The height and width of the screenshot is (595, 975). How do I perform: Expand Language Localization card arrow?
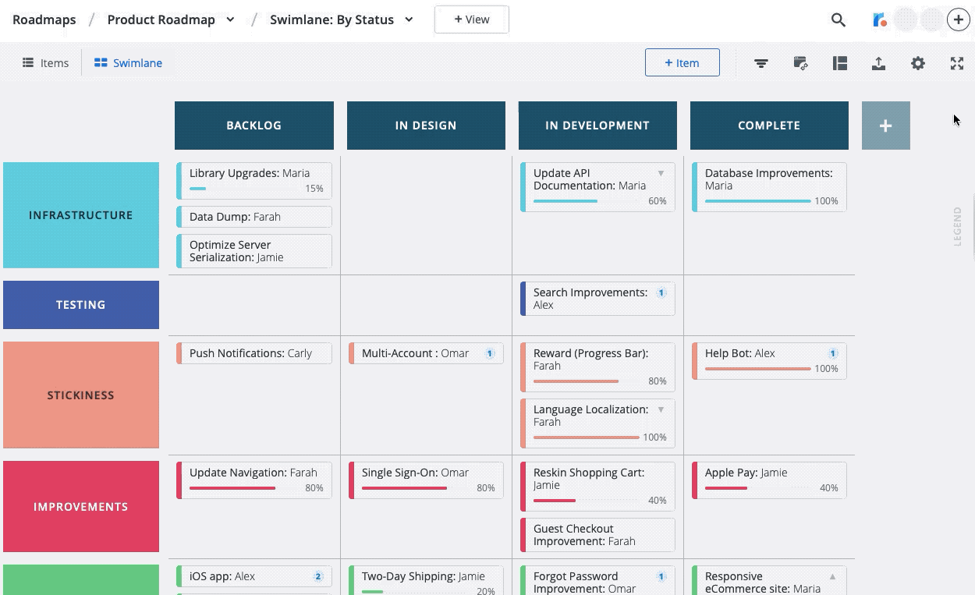[661, 409]
